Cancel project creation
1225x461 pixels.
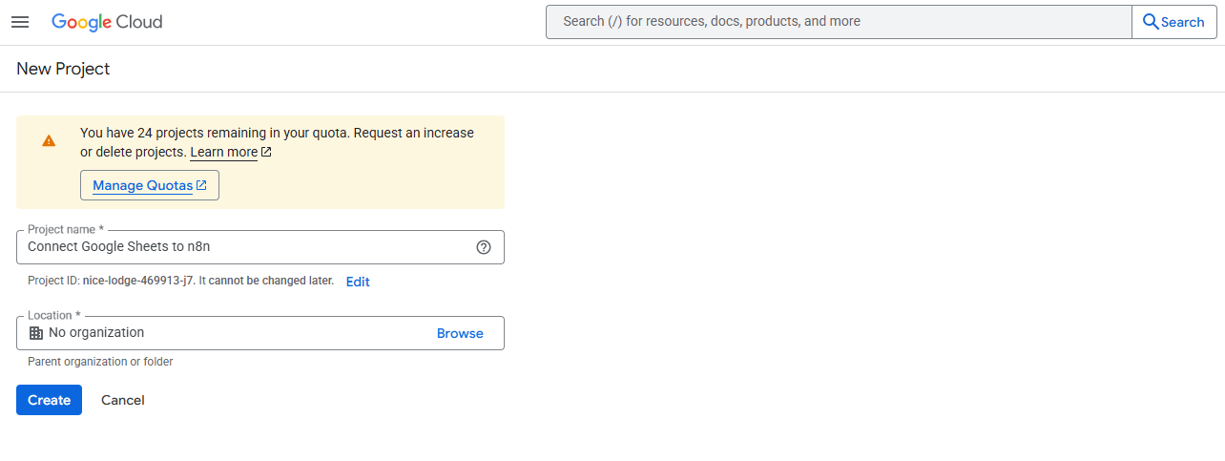[x=123, y=400]
